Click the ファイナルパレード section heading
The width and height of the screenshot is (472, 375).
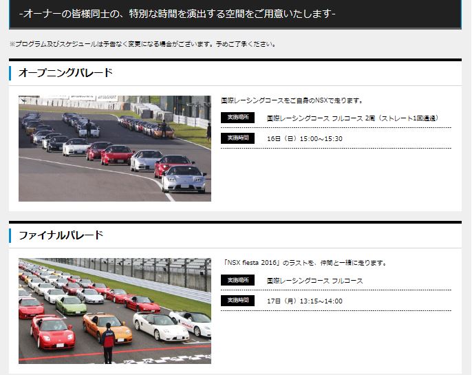[61, 235]
